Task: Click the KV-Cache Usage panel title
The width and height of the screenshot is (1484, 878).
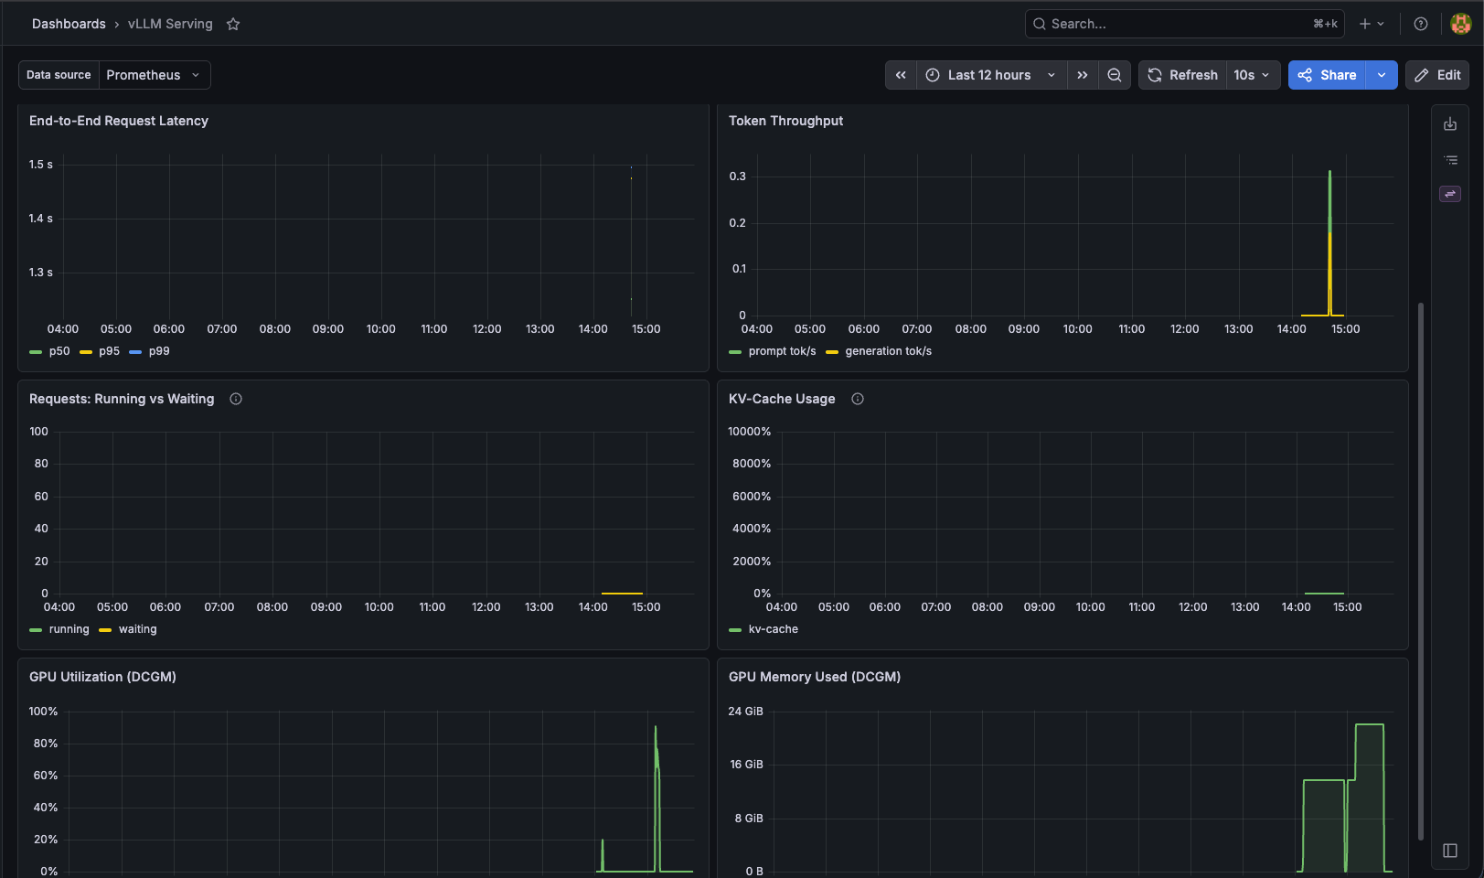Action: tap(782, 399)
